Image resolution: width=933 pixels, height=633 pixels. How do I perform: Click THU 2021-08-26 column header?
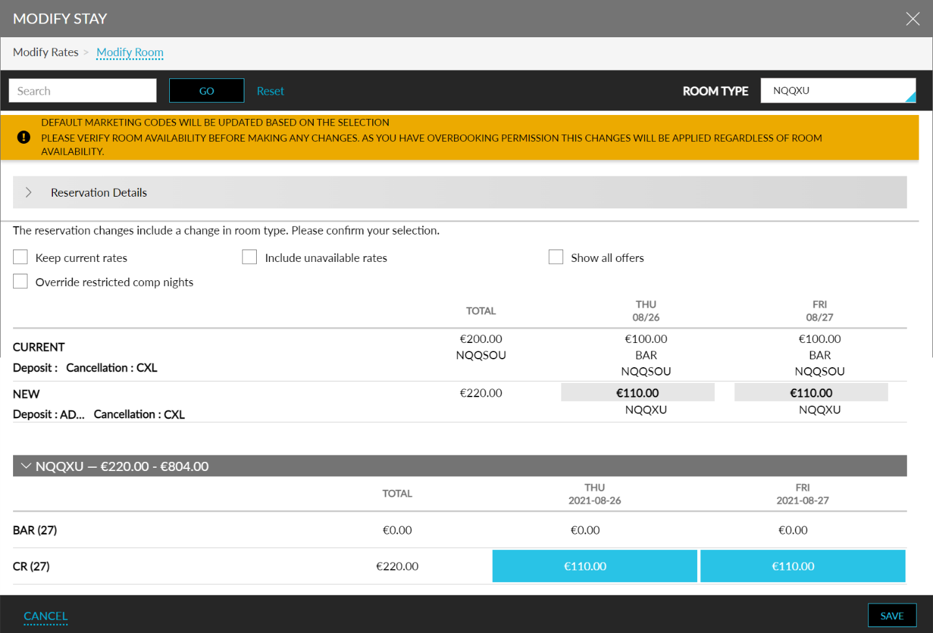click(595, 494)
